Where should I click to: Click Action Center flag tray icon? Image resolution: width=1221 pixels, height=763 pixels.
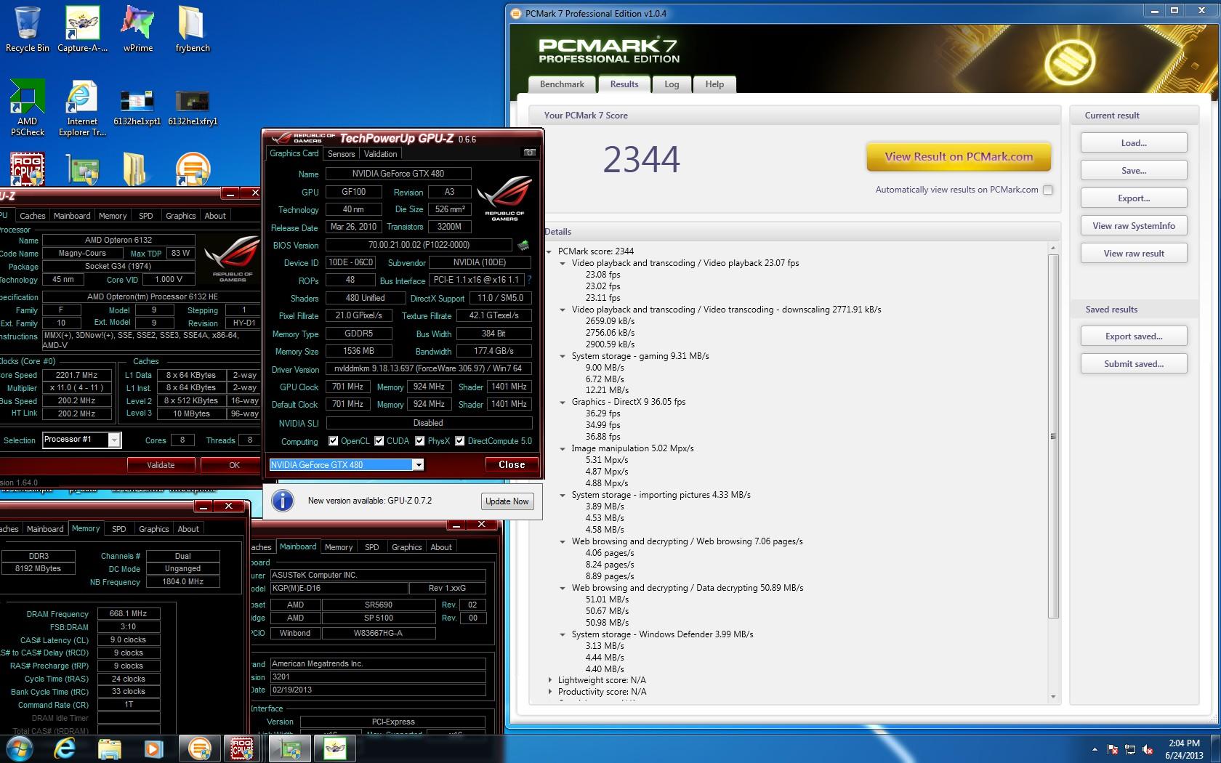click(1112, 749)
